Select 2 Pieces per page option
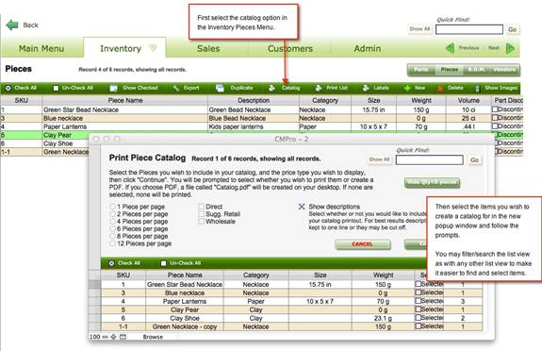The image size is (542, 351). pyautogui.click(x=112, y=214)
